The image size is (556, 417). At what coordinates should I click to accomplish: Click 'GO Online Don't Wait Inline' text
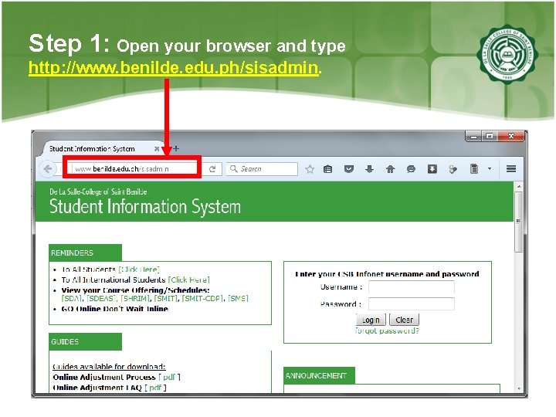coord(114,309)
